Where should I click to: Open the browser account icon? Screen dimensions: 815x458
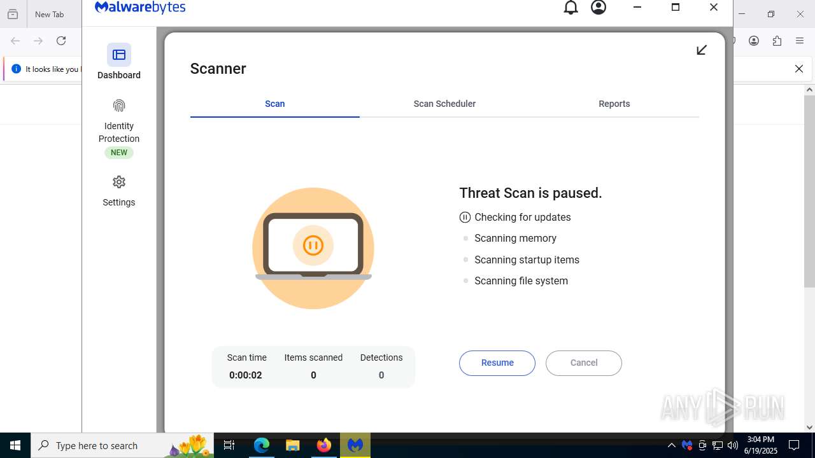point(754,41)
